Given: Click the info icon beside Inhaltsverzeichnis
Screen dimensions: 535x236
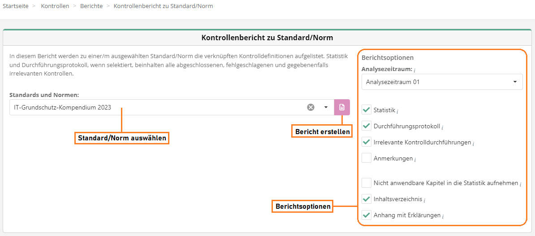Looking at the screenshot, I should click(424, 200).
